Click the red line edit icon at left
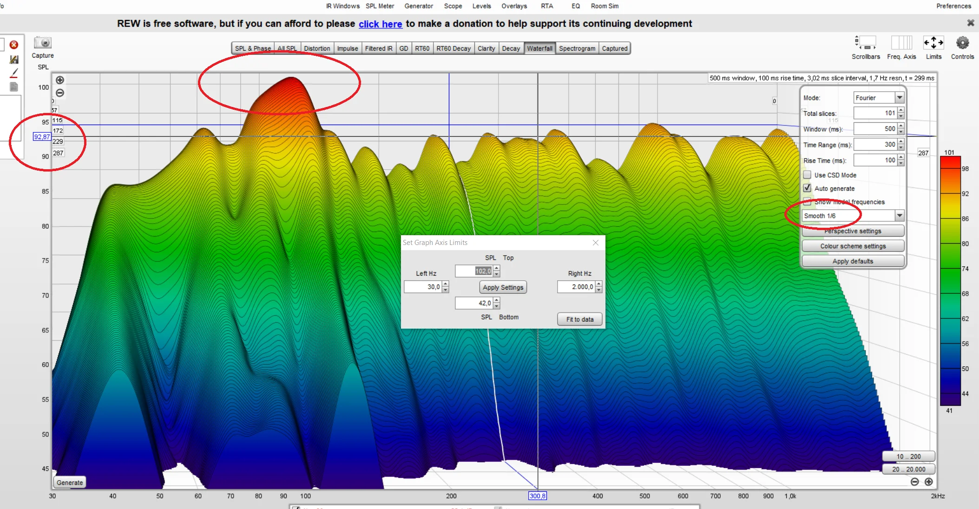Viewport: 979px width, 509px height. (14, 73)
